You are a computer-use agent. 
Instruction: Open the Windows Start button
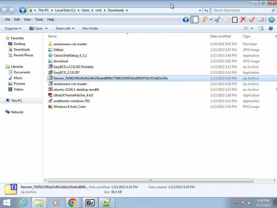pos(7,203)
